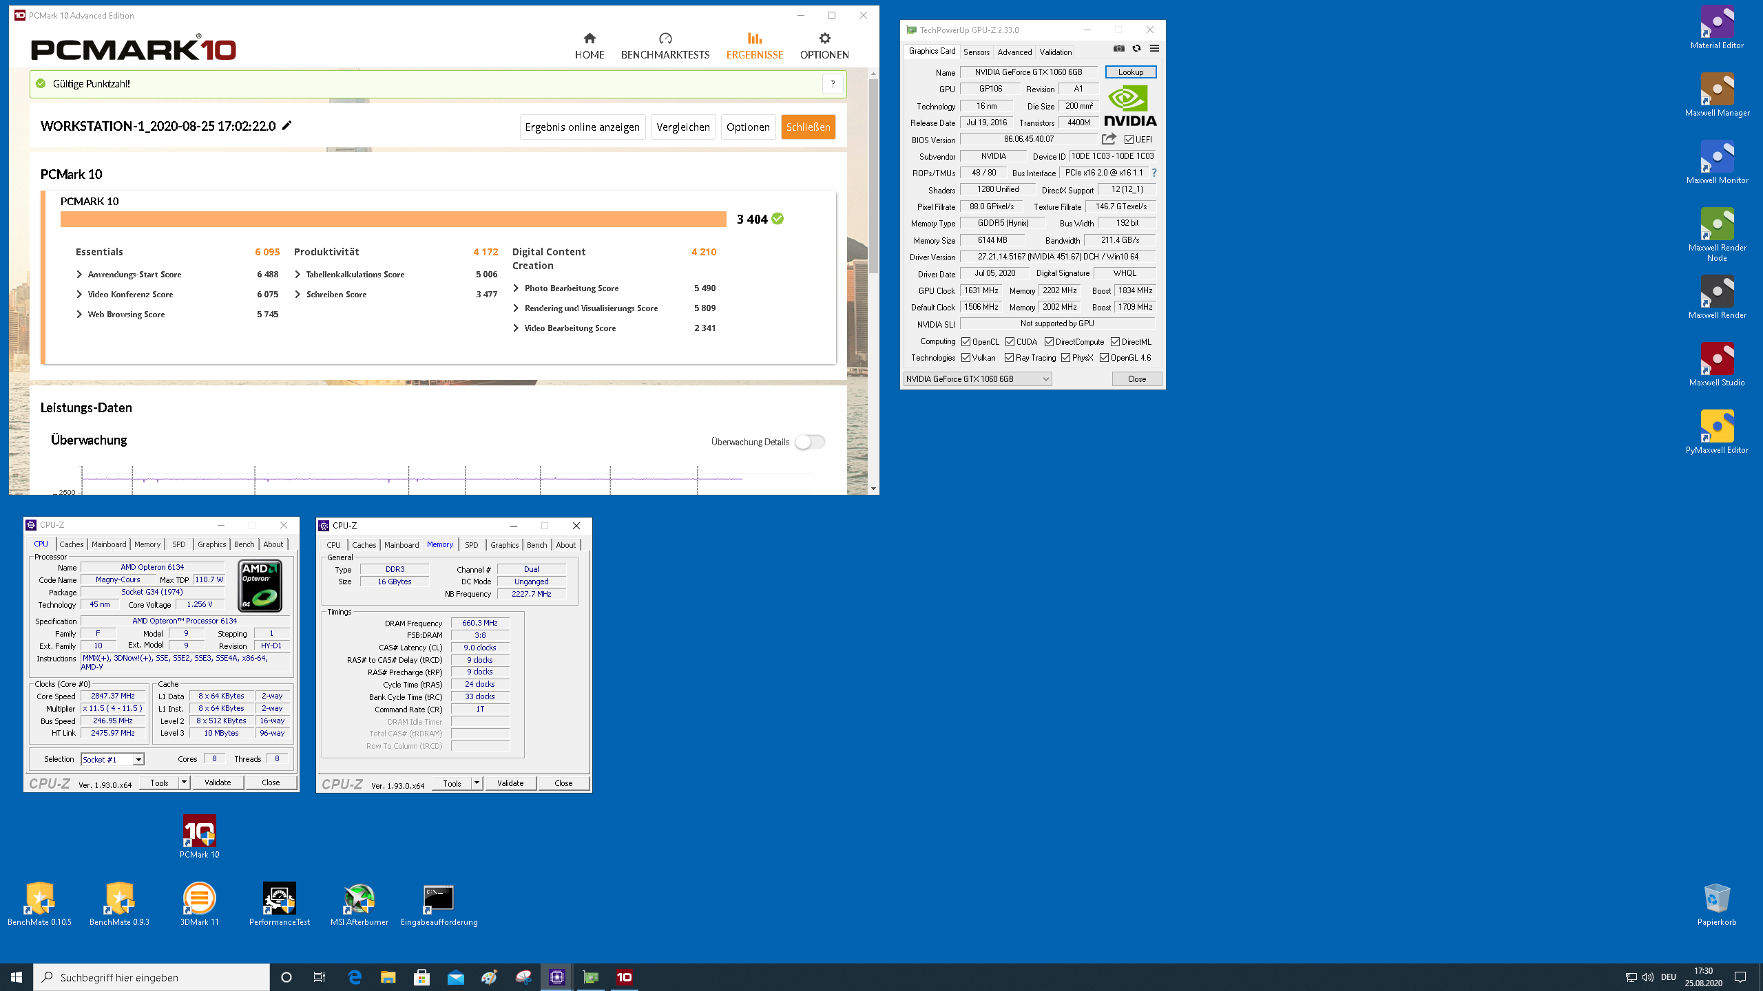Image resolution: width=1763 pixels, height=991 pixels.
Task: Open the OPTIONEN gear section
Action: point(824,46)
